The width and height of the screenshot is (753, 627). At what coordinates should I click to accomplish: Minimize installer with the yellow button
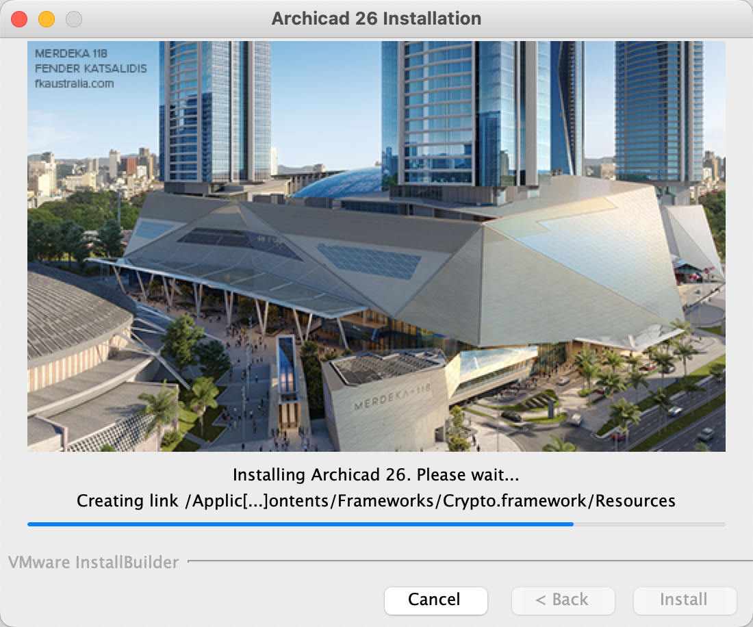click(47, 19)
